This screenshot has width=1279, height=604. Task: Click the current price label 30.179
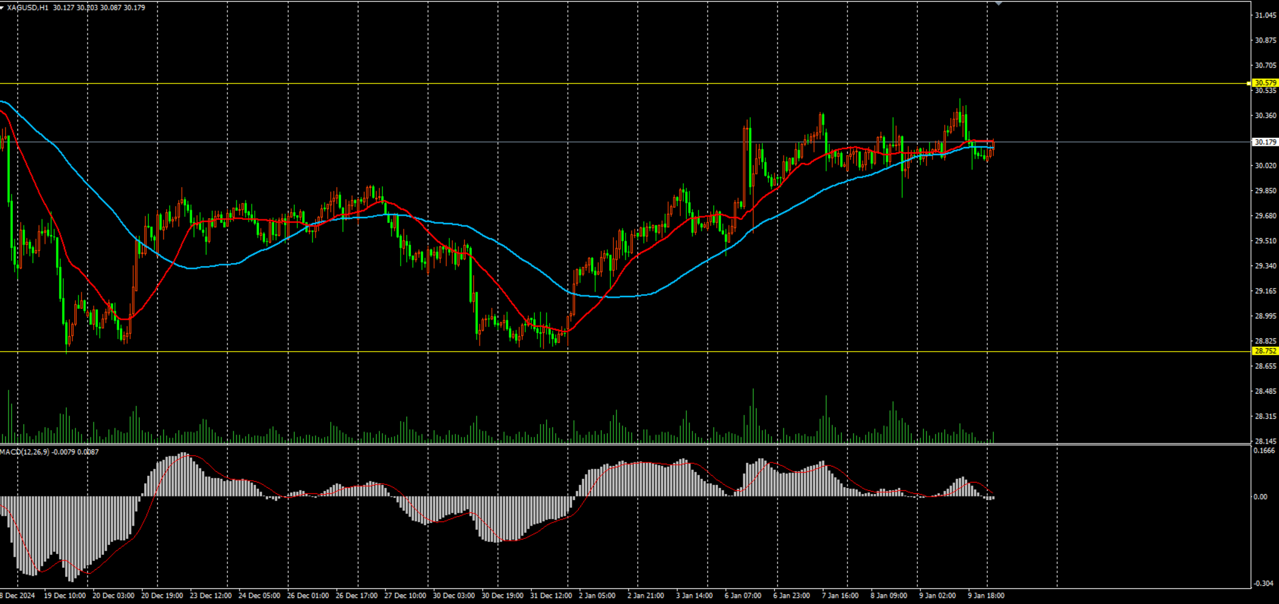(1266, 142)
